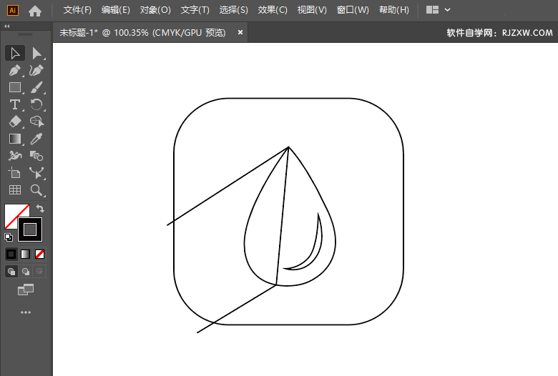This screenshot has width=558, height=376.
Task: Select the Warp tool
Action: (15, 156)
